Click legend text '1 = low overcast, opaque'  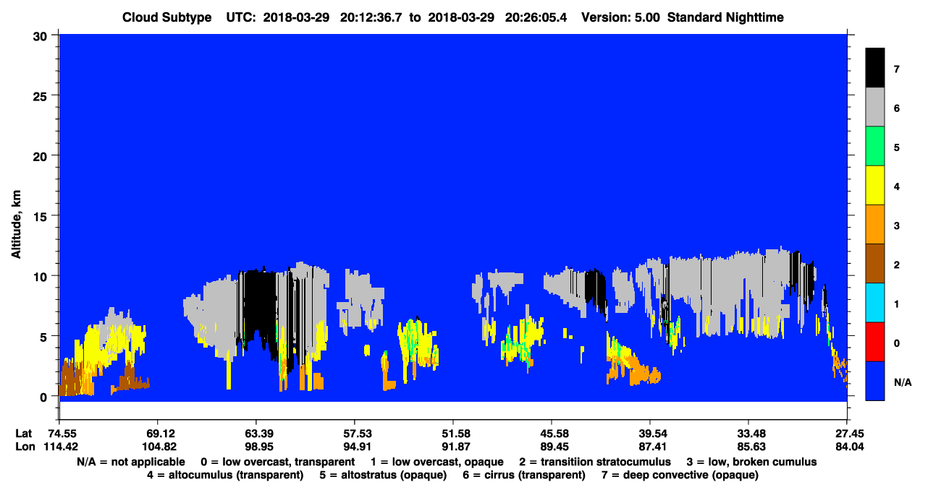438,462
